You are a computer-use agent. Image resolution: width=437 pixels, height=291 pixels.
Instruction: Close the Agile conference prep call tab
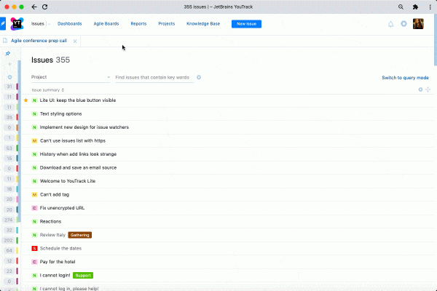click(75, 41)
